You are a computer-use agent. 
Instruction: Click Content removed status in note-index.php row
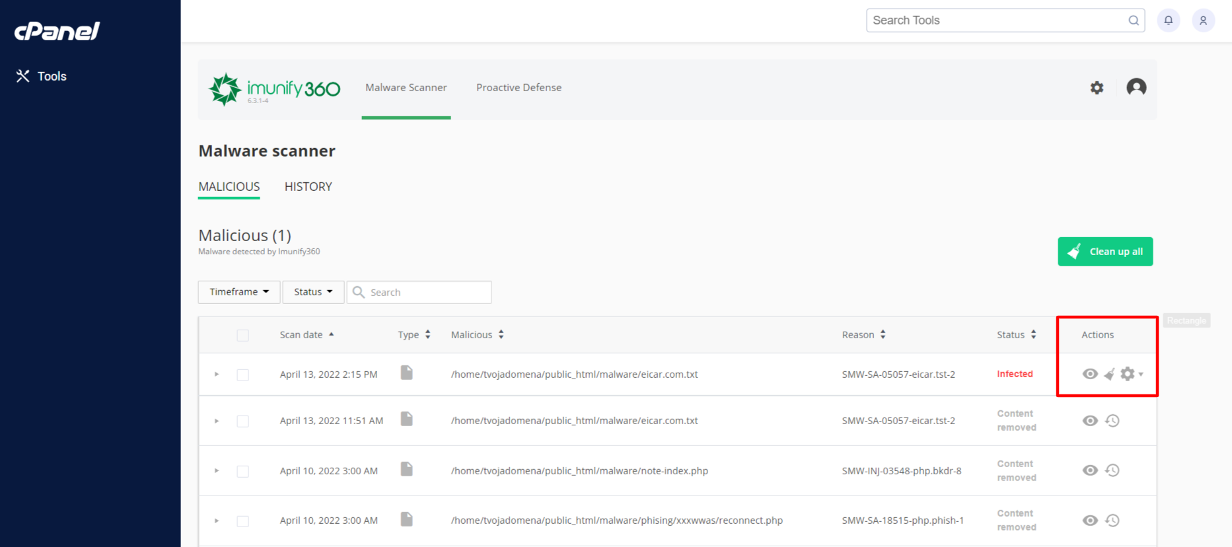[x=1017, y=471]
